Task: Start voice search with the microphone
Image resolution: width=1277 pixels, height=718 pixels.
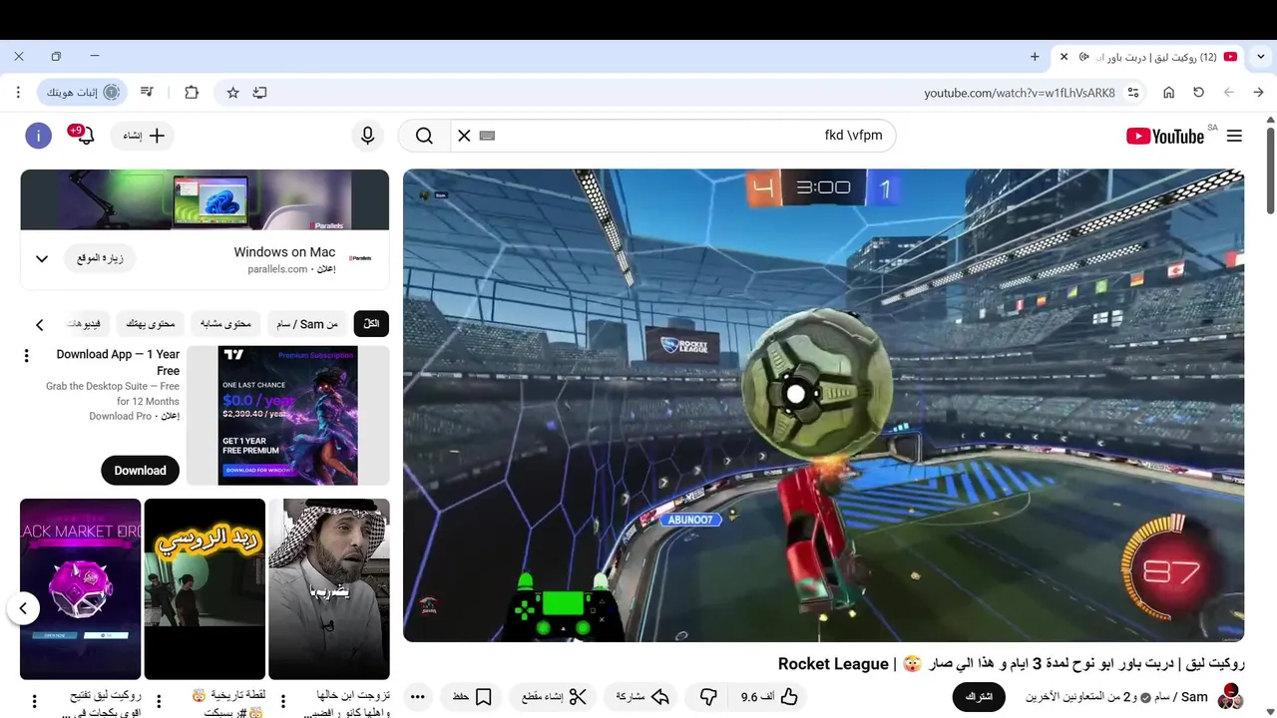Action: [368, 136]
